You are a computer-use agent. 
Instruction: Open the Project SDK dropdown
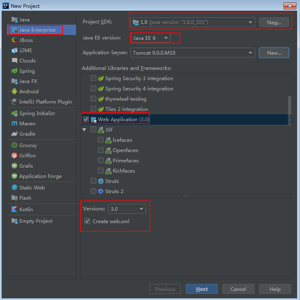[193, 22]
